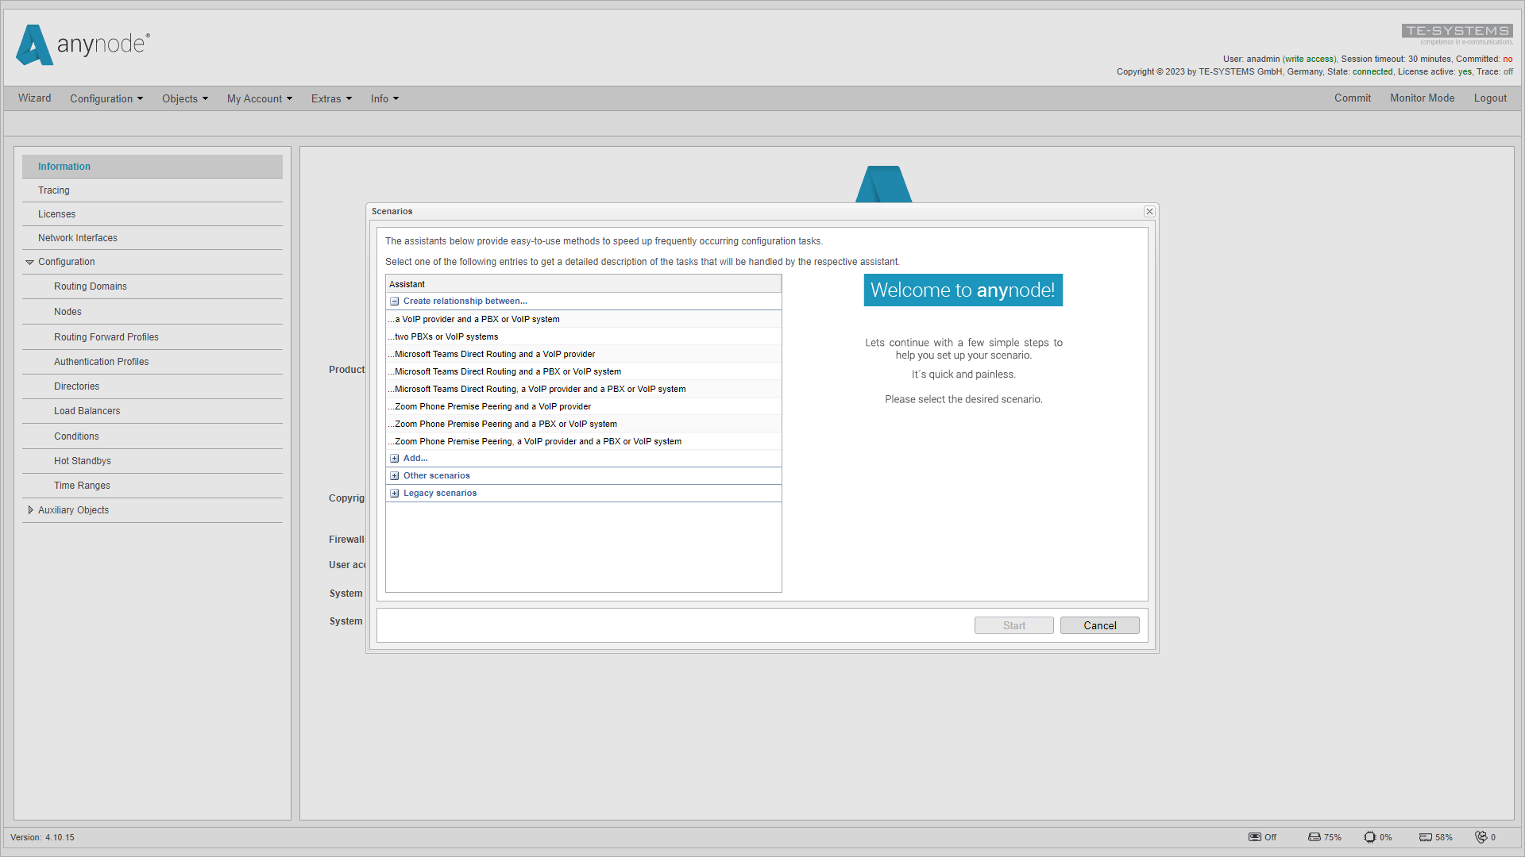Click the 'write access' status text
Screen dimensions: 1525x857
[1309, 59]
